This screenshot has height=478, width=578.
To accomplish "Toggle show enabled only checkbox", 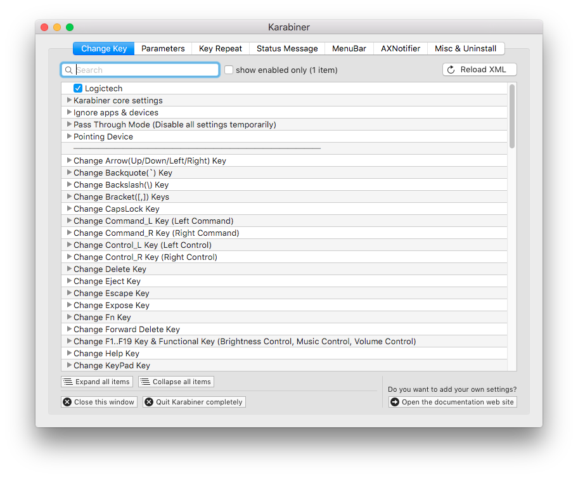I will pos(229,70).
